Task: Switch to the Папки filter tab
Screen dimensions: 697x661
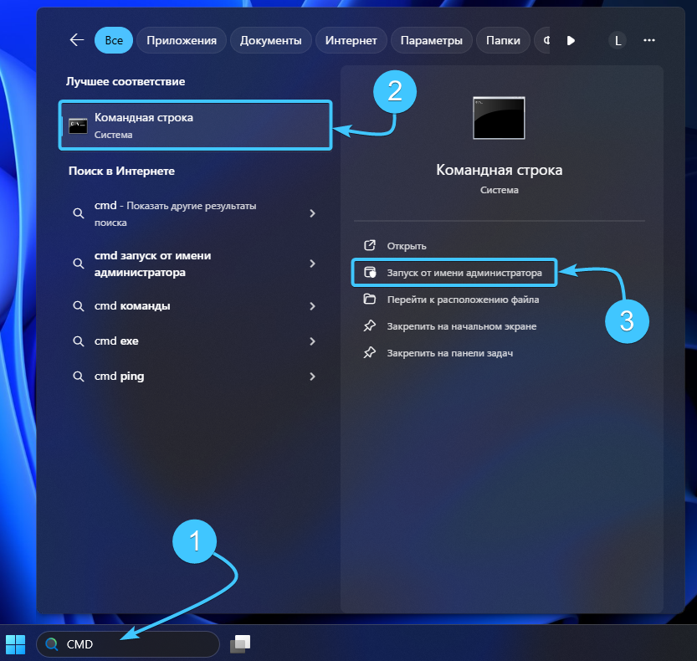Action: point(503,40)
